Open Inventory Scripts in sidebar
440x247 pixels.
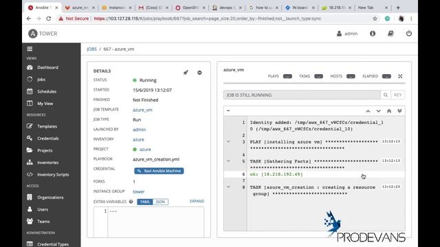click(x=53, y=174)
